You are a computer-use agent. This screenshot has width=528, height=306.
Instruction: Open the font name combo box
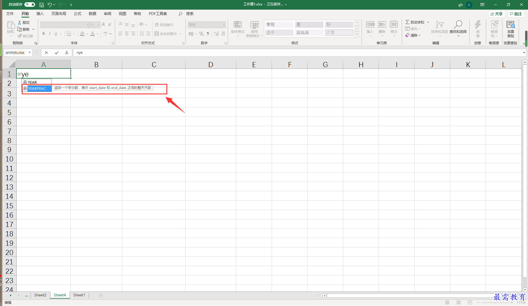pos(65,25)
